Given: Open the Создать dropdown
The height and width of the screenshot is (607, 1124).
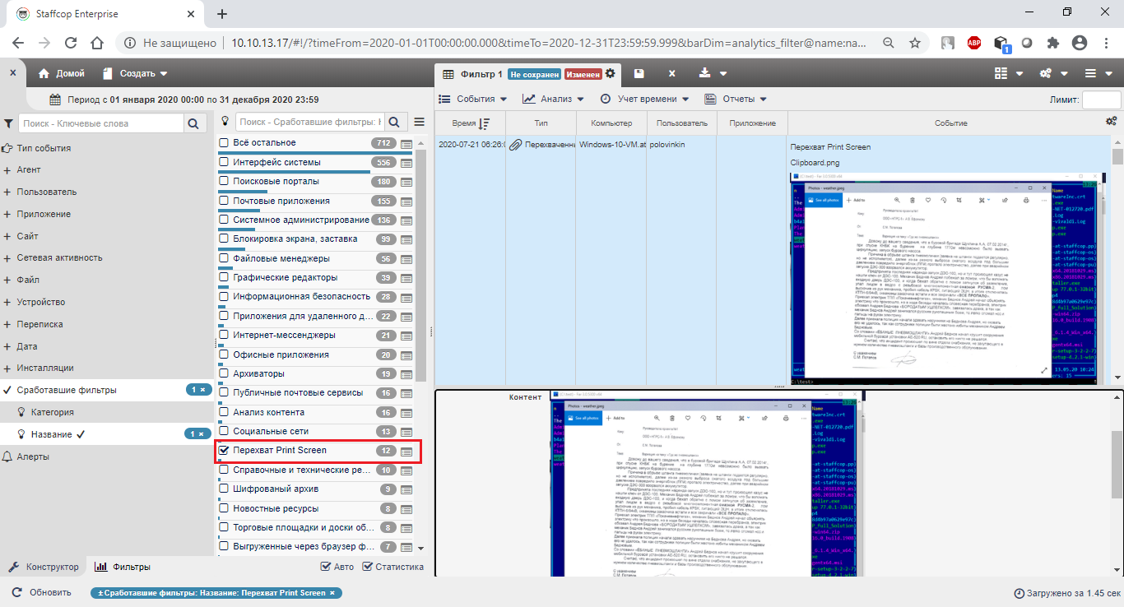Looking at the screenshot, I should (136, 74).
